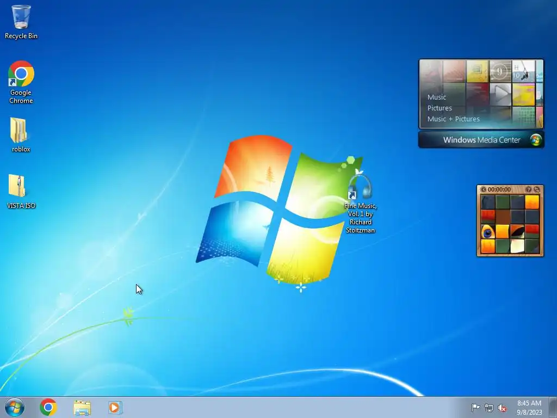Select the Google Chrome desktop shortcut
The height and width of the screenshot is (418, 557).
pos(21,82)
